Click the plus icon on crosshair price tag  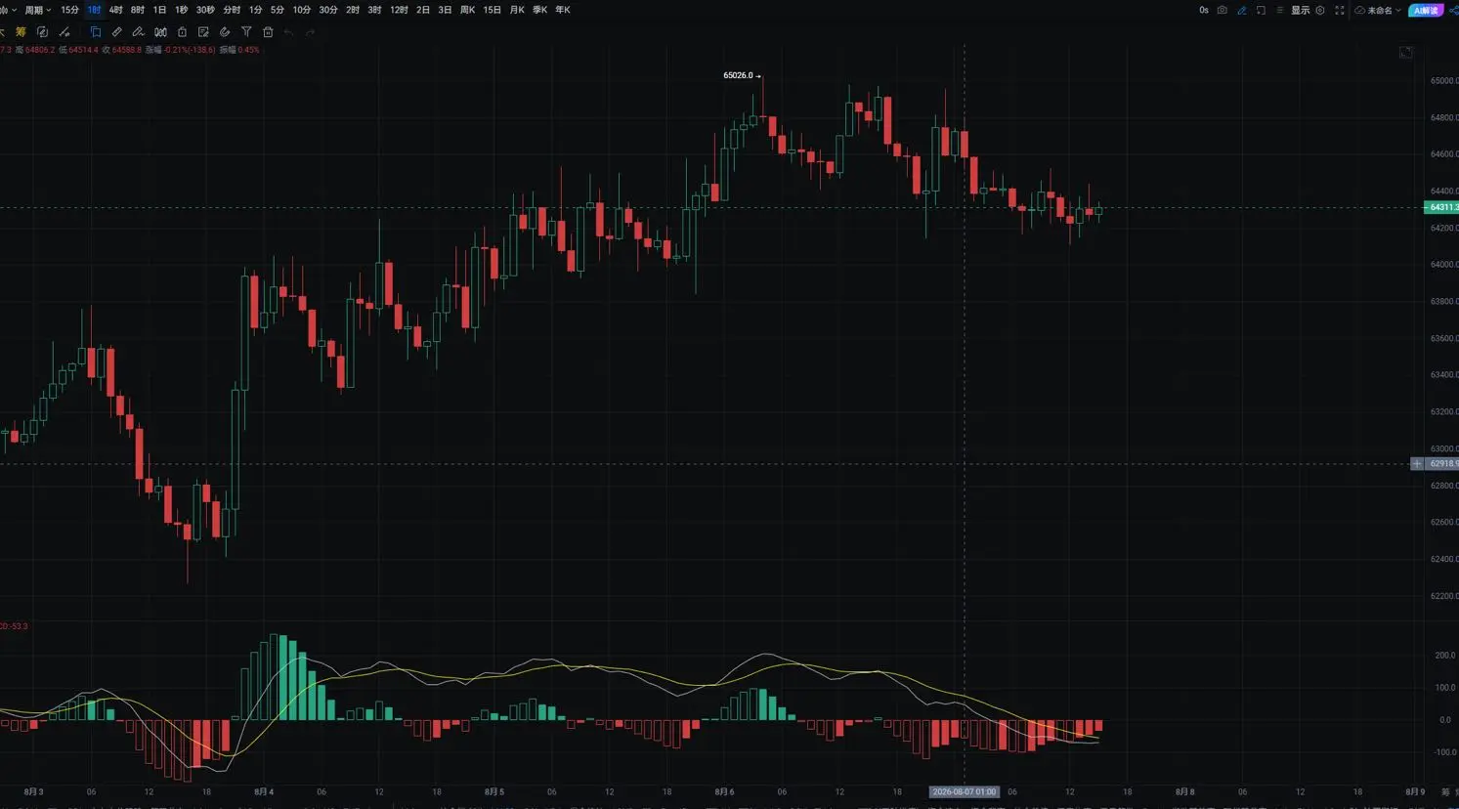click(x=1417, y=464)
